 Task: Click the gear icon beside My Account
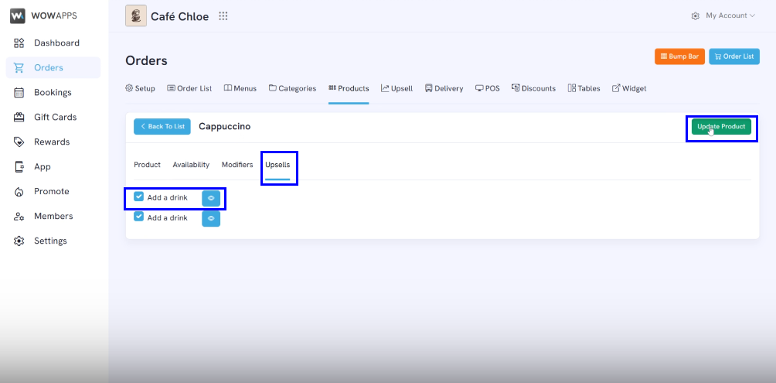click(x=696, y=15)
